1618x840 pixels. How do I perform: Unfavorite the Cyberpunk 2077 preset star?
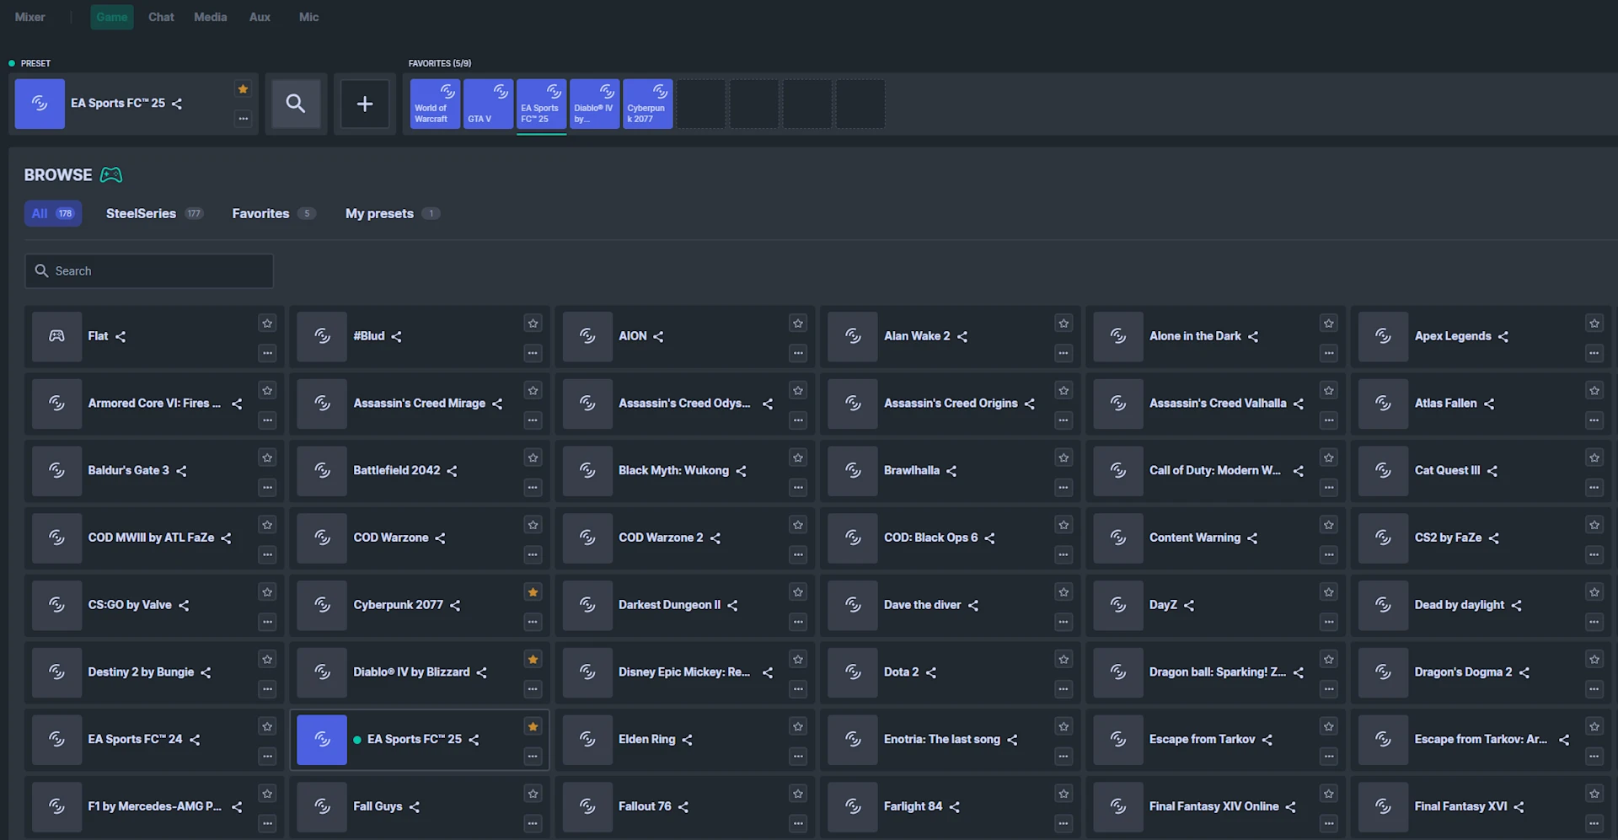(x=533, y=592)
